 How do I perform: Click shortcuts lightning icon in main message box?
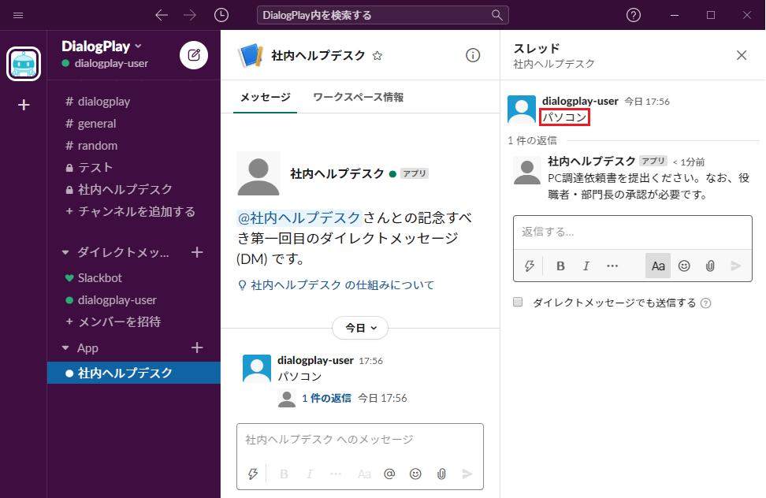[252, 474]
